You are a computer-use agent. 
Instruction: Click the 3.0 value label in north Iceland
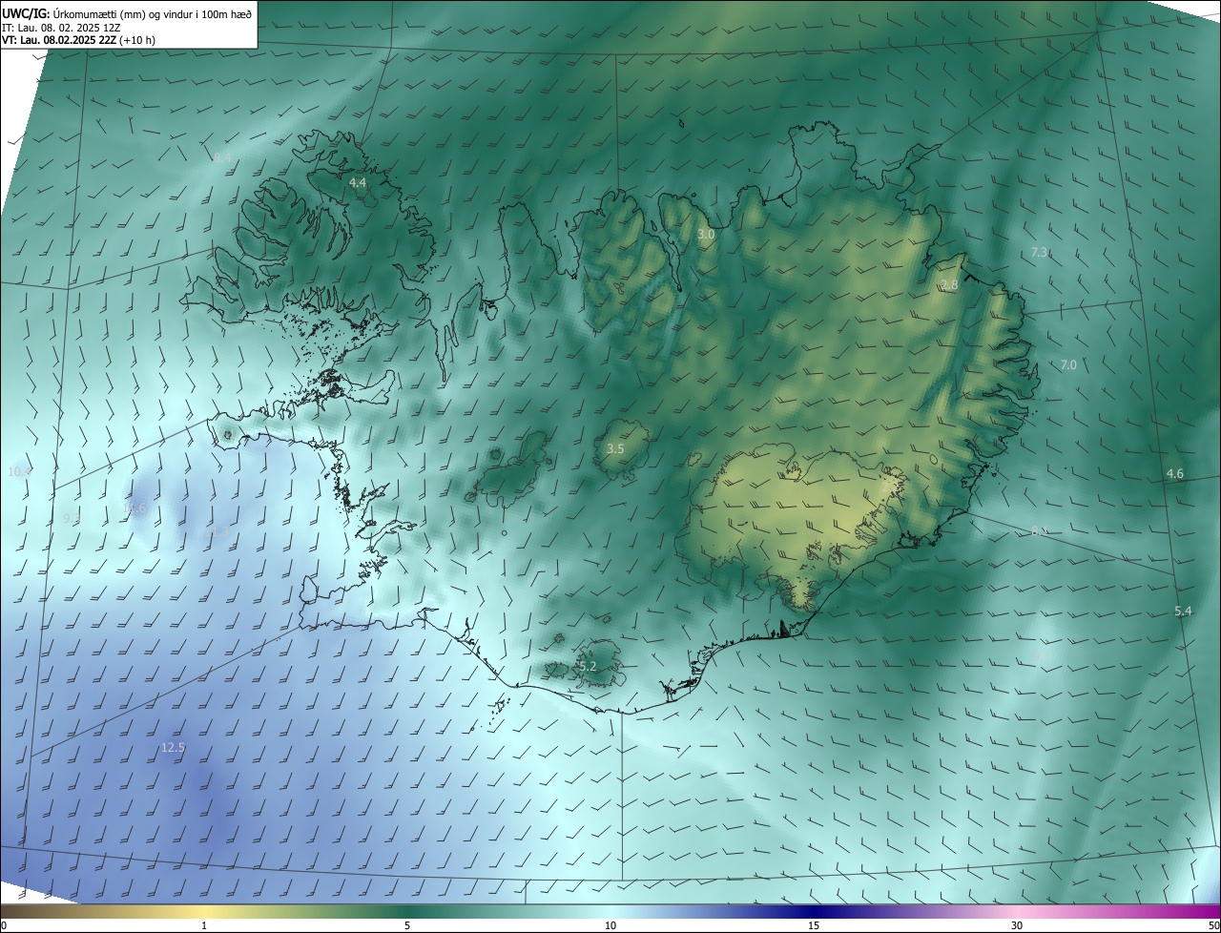click(x=706, y=234)
